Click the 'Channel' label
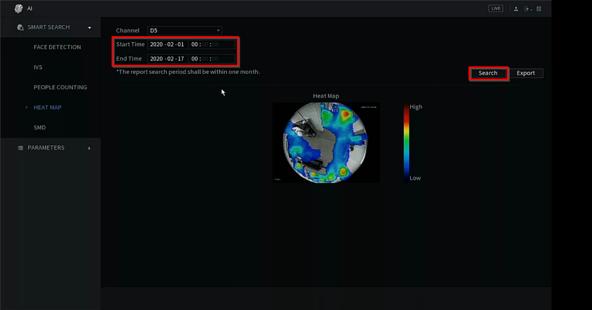 [x=128, y=31]
